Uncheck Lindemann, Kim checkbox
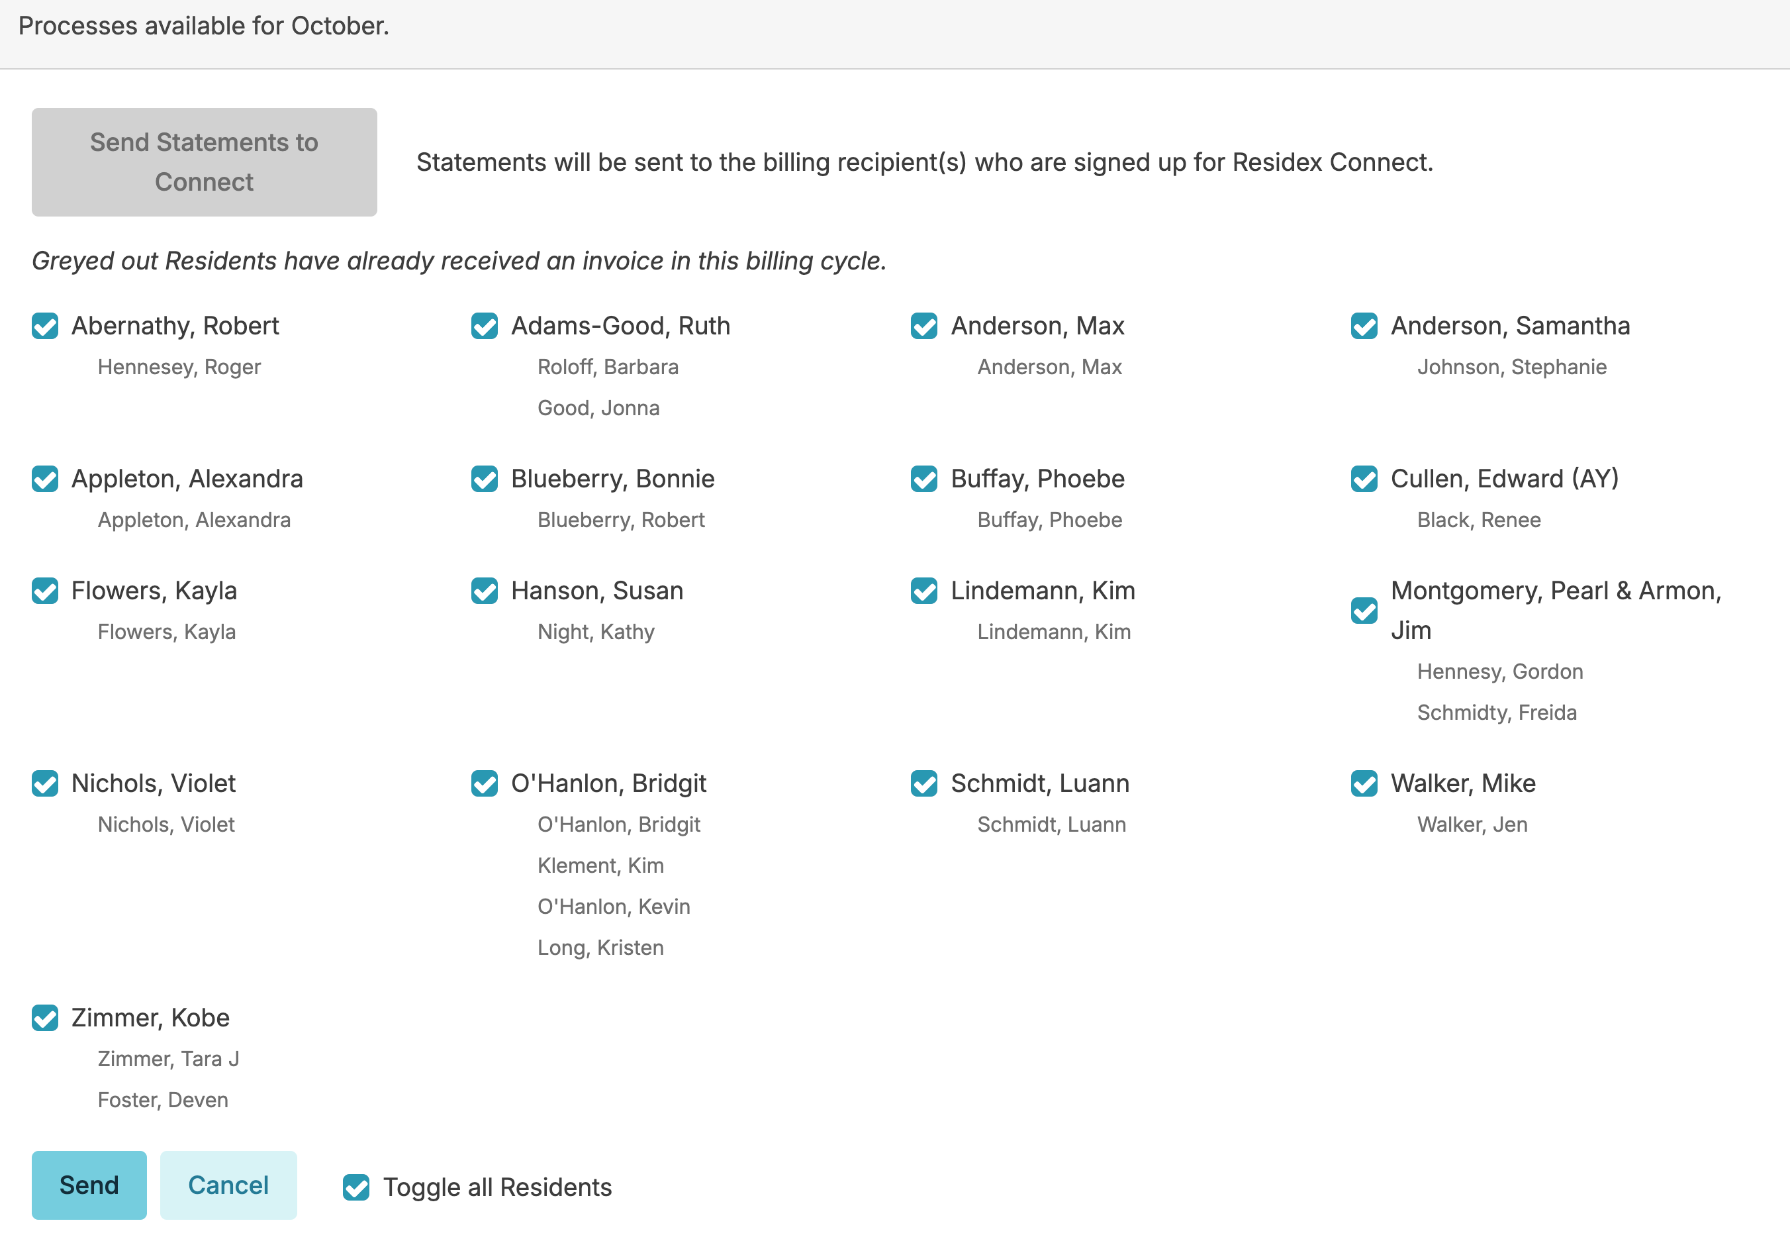1790x1237 pixels. (923, 591)
